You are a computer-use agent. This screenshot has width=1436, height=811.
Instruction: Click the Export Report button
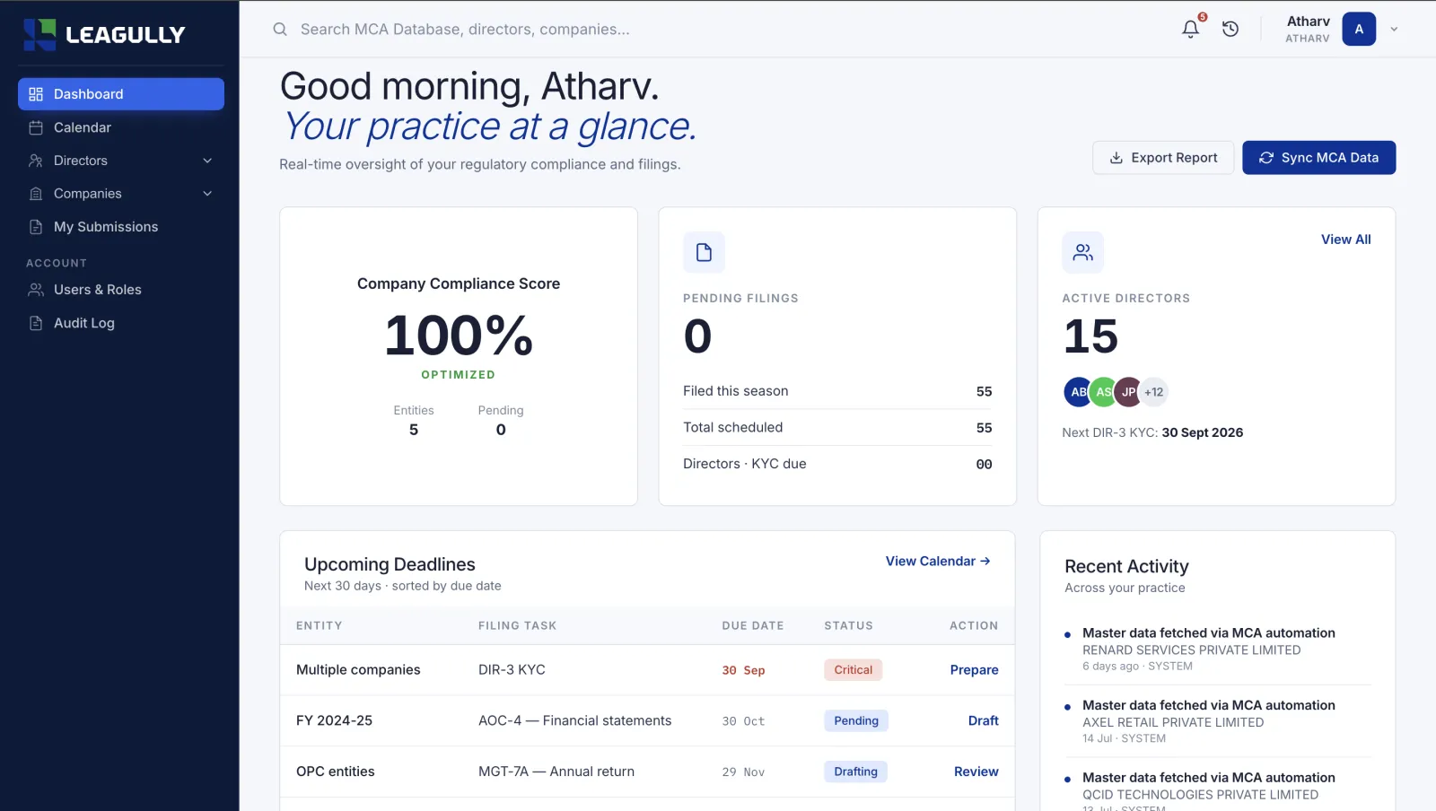[x=1163, y=158]
